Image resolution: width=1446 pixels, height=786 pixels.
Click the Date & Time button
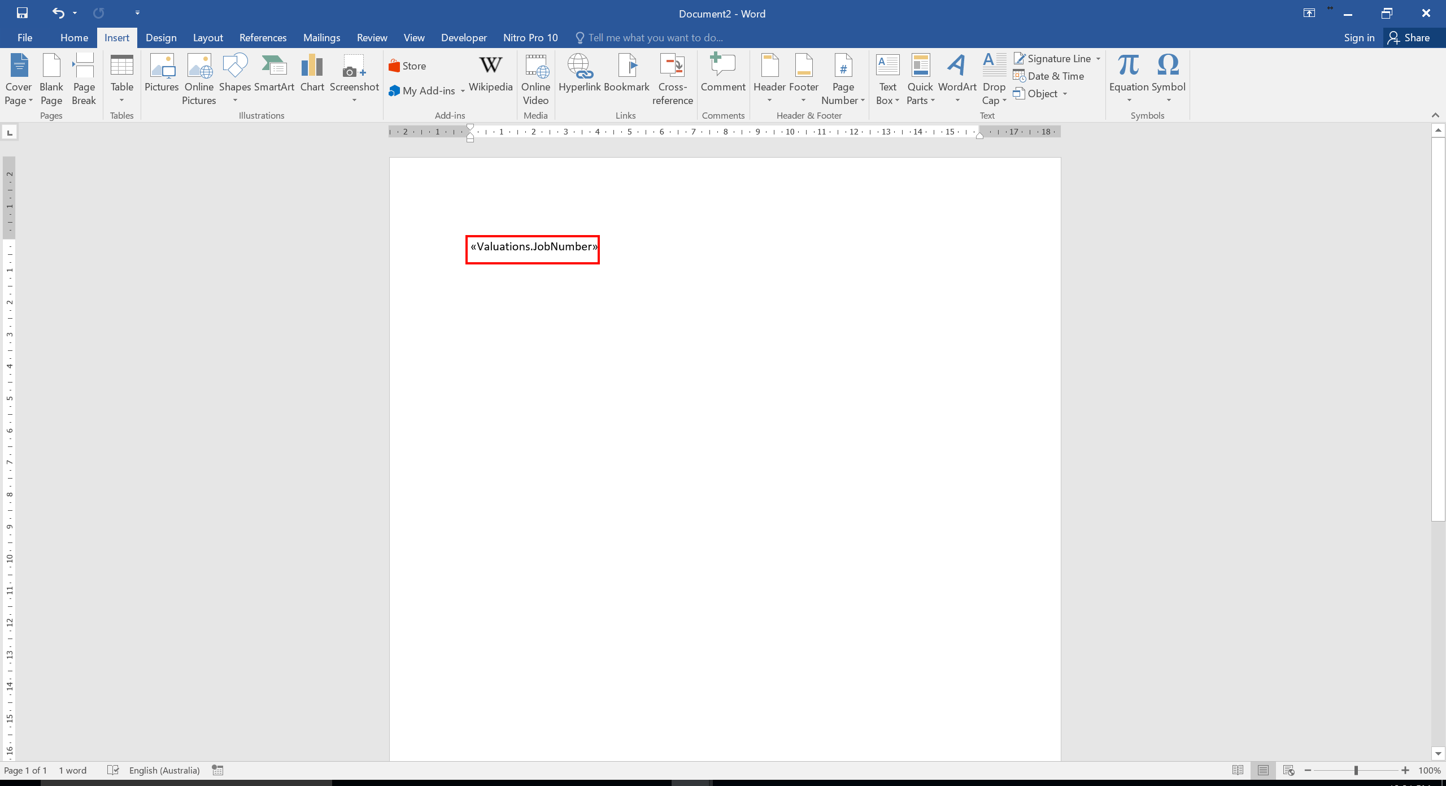[x=1049, y=76]
